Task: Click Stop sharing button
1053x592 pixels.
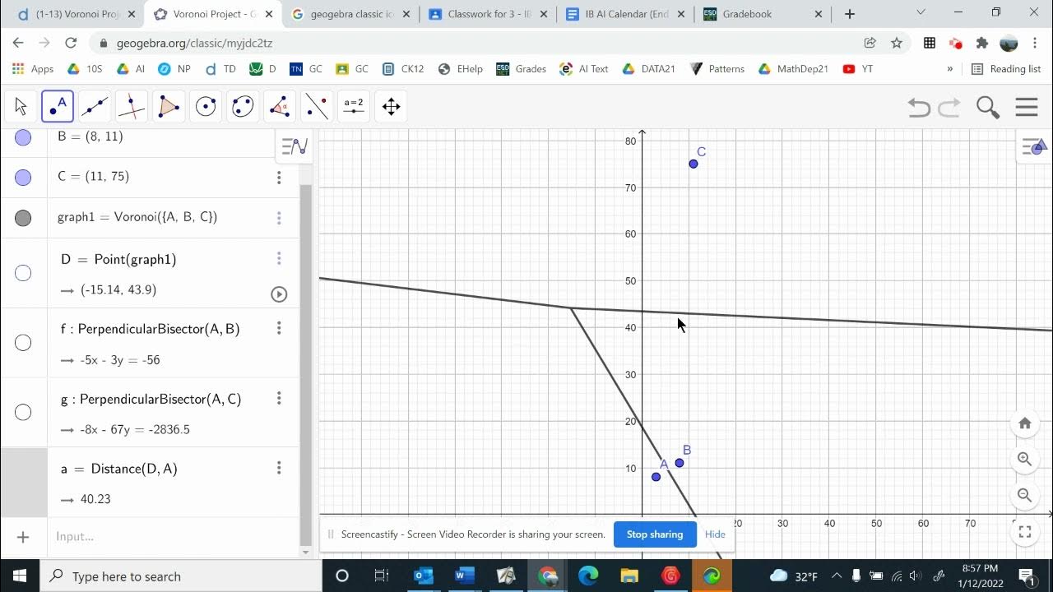Action: point(655,534)
